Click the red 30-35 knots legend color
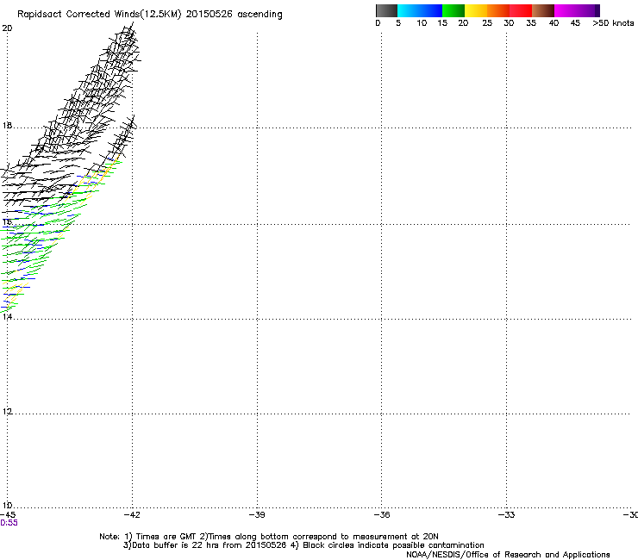 click(x=521, y=10)
